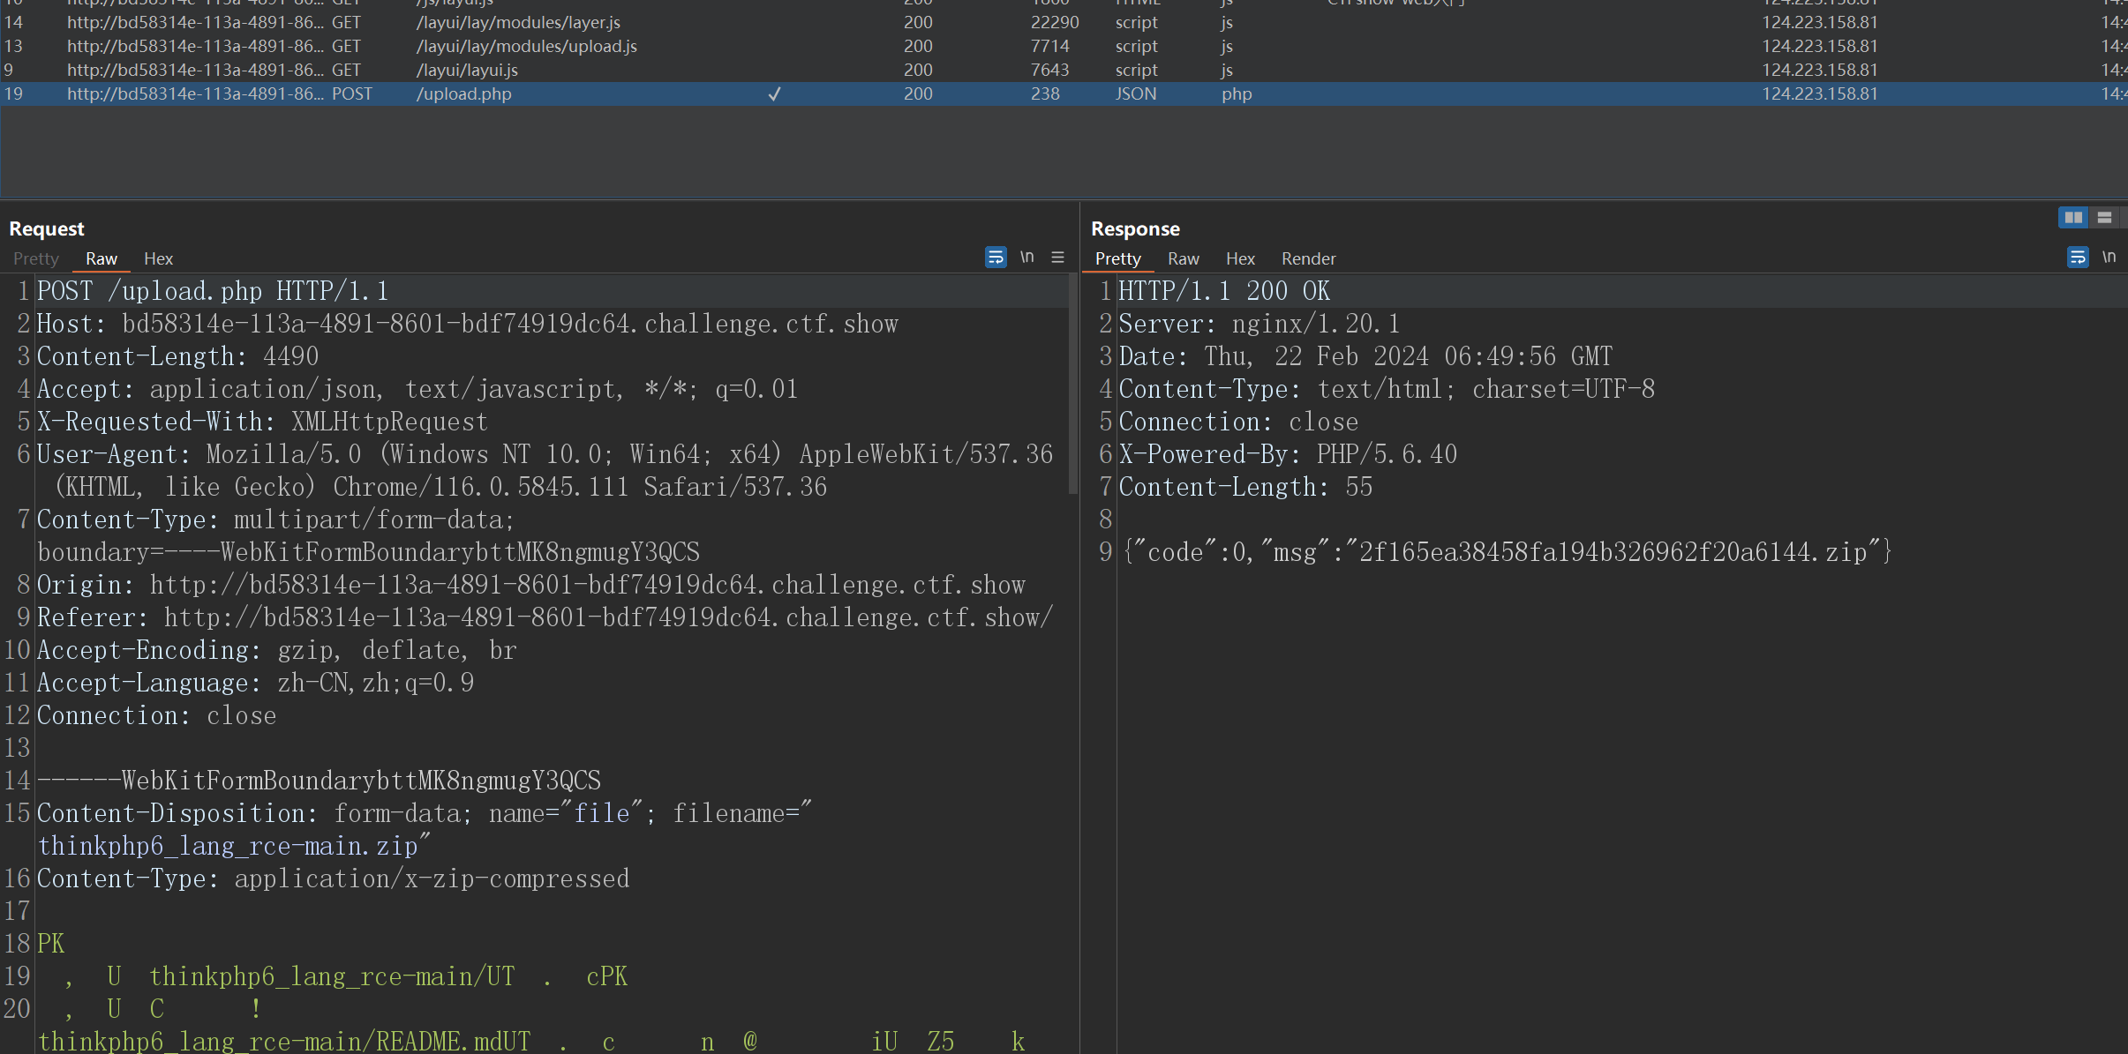Click the response Date header line

point(1365,356)
